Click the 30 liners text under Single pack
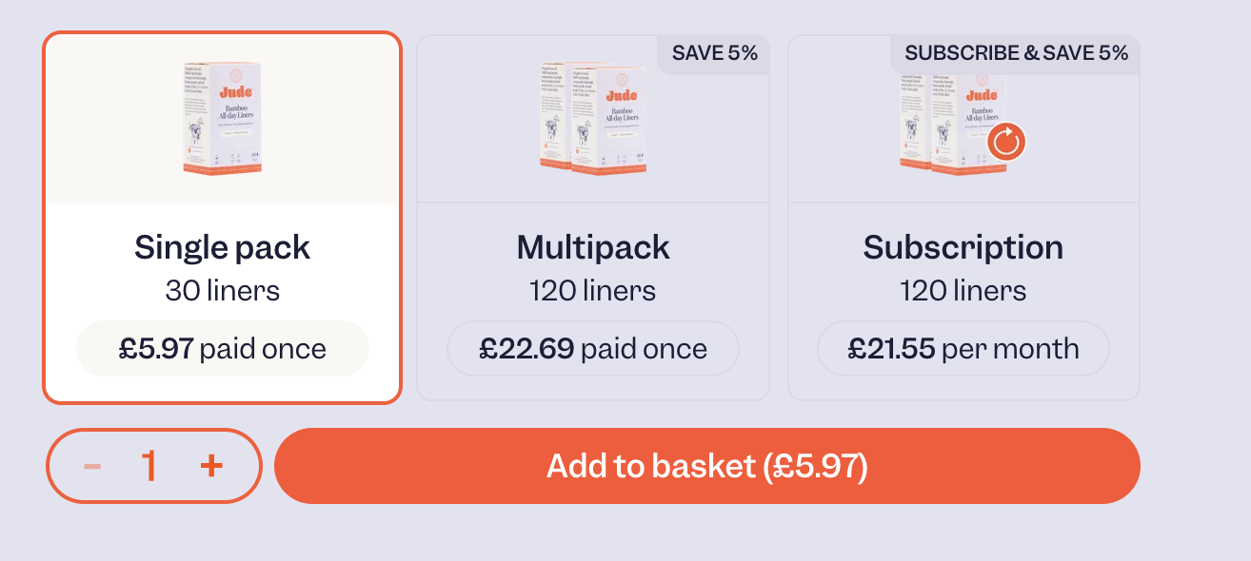Viewport: 1251px width, 561px height. [222, 290]
